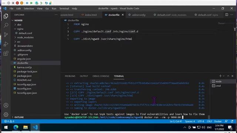Open the Extensions view

point(6,53)
